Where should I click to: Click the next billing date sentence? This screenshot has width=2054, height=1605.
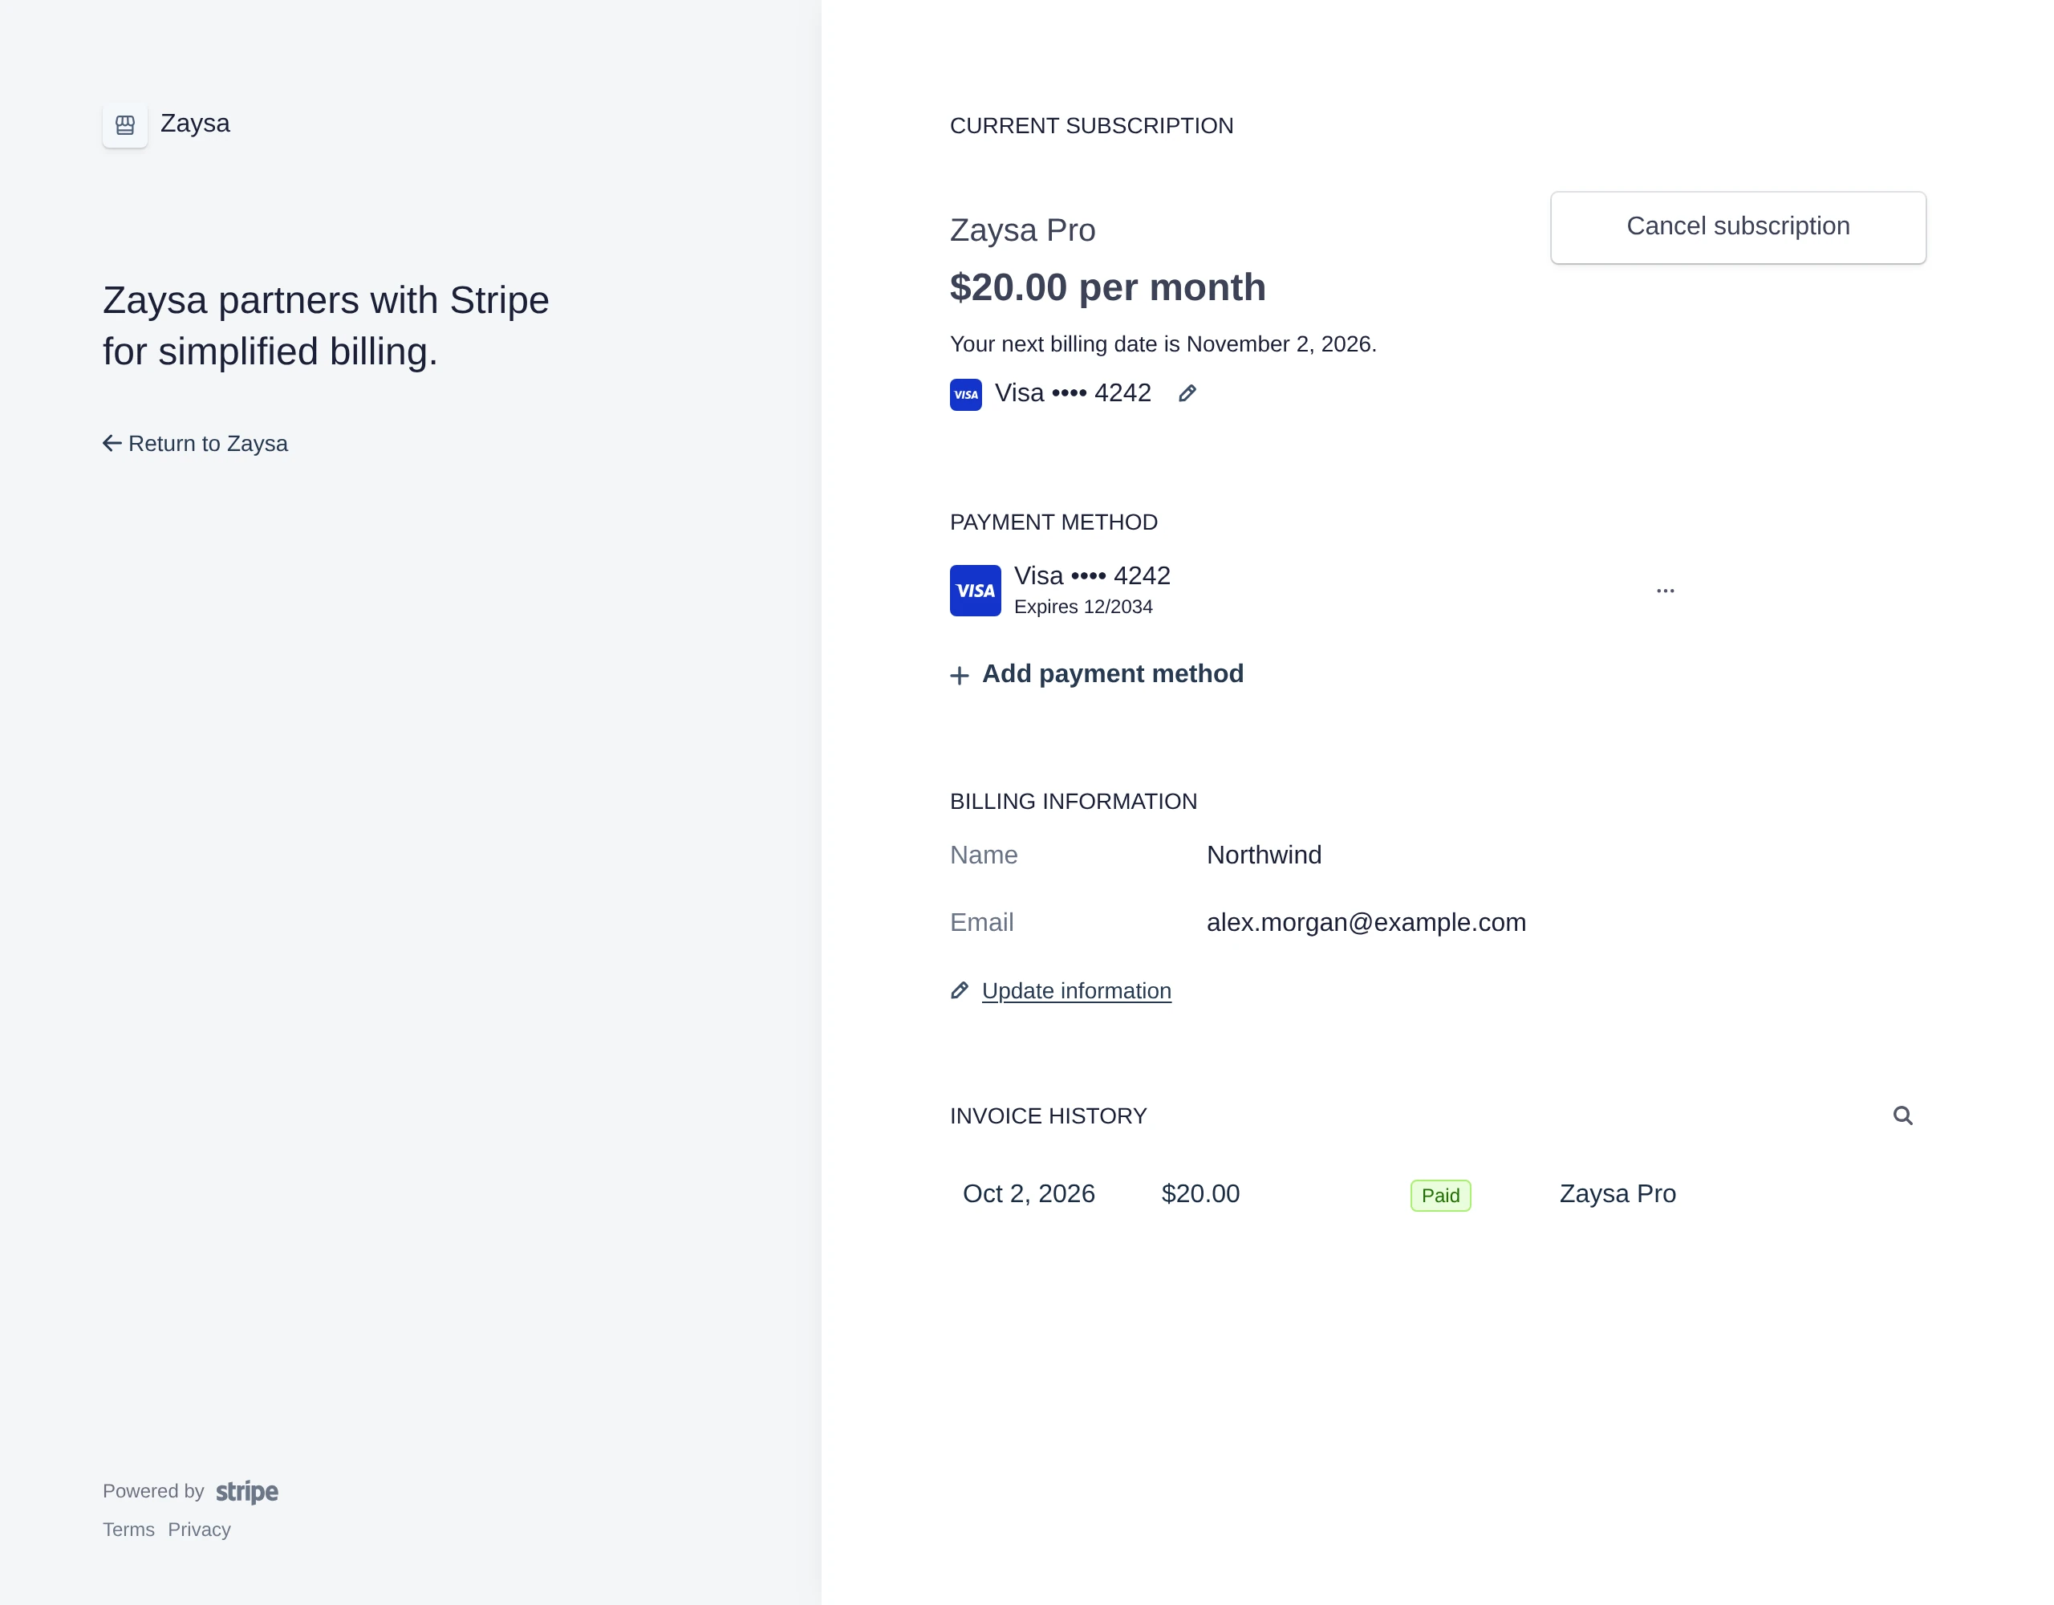tap(1163, 344)
